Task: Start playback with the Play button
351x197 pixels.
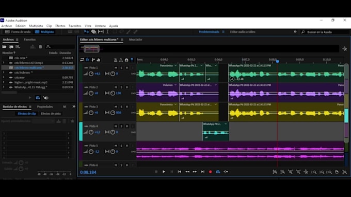Action: point(164,172)
